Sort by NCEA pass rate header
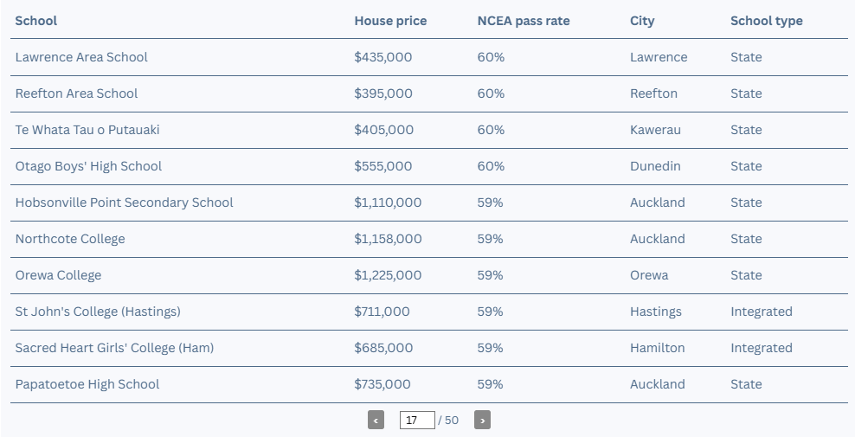 pyautogui.click(x=524, y=21)
